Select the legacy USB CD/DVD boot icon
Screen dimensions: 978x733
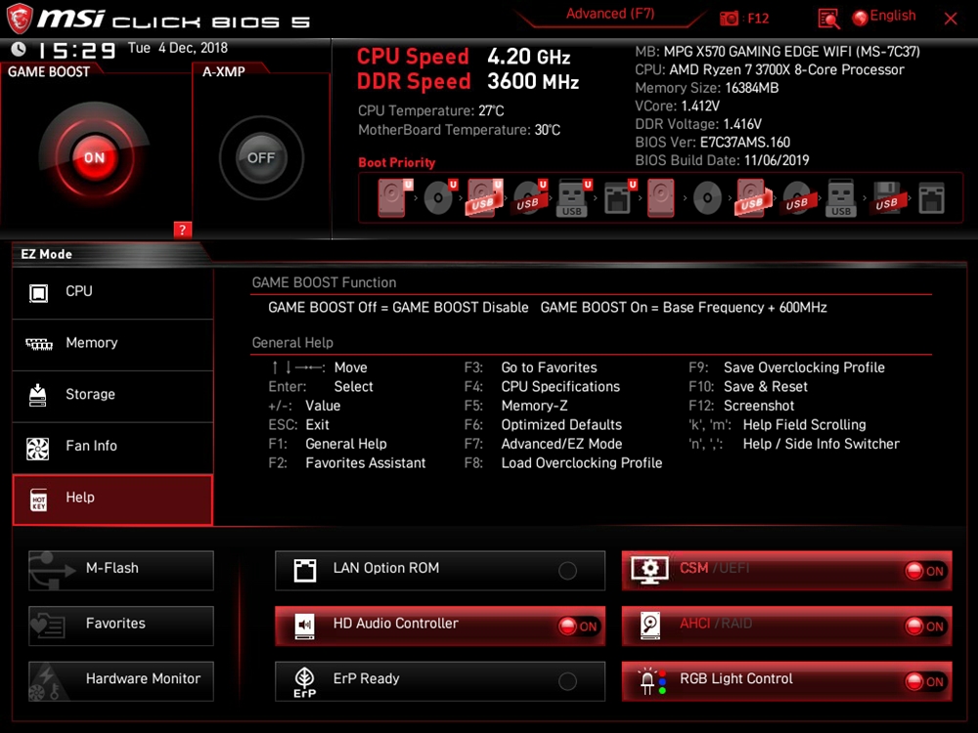coord(797,198)
